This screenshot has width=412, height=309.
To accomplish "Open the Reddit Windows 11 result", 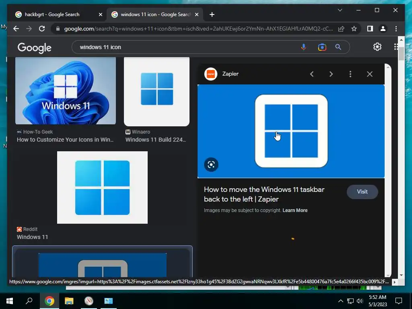I will tap(32, 237).
